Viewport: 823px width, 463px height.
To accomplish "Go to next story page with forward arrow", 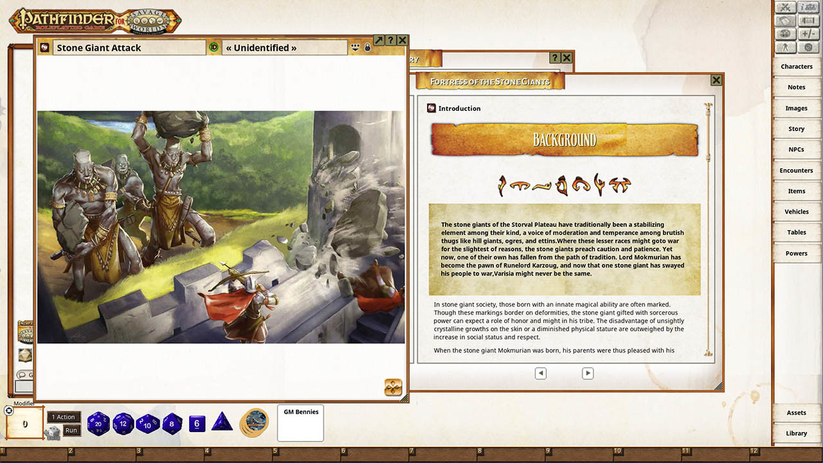I will tap(587, 373).
